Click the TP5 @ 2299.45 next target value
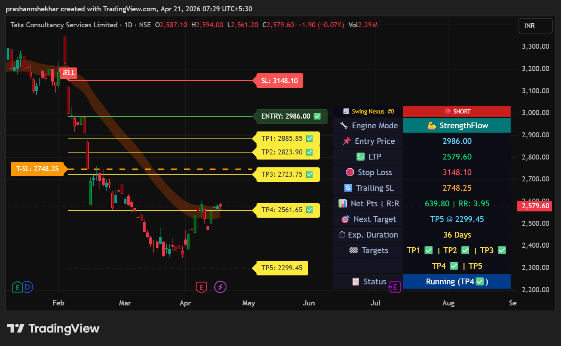Screen dimensions: 561x346 457,219
